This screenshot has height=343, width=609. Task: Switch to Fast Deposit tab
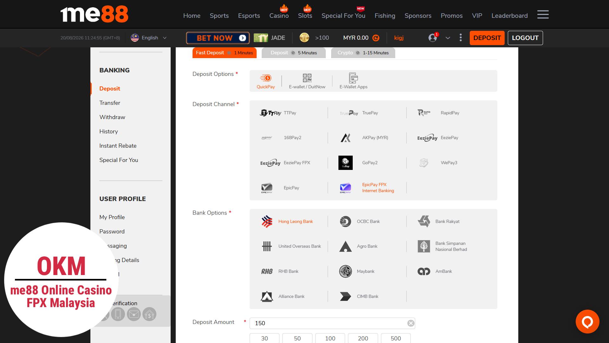225,53
